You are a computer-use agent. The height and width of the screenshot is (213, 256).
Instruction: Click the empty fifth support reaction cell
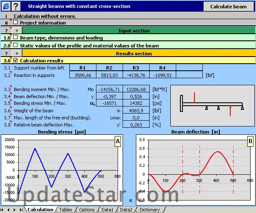(189, 75)
